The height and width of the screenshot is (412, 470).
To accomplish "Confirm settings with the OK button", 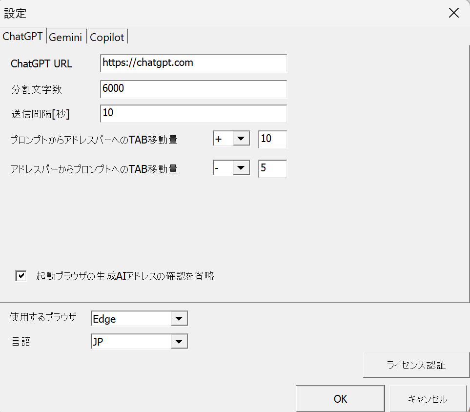I will click(340, 399).
